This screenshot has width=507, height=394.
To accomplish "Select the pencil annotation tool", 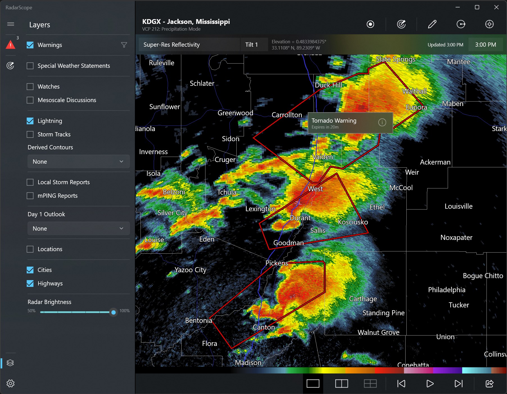I will (432, 24).
